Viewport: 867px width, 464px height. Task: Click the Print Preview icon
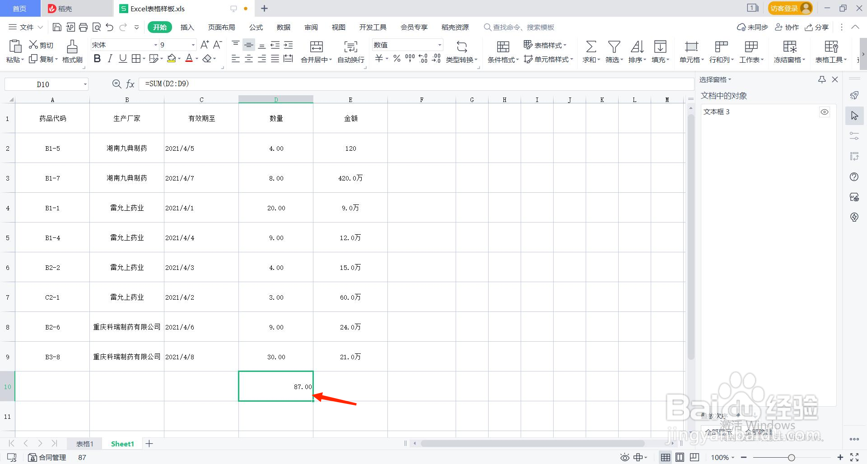(x=96, y=27)
